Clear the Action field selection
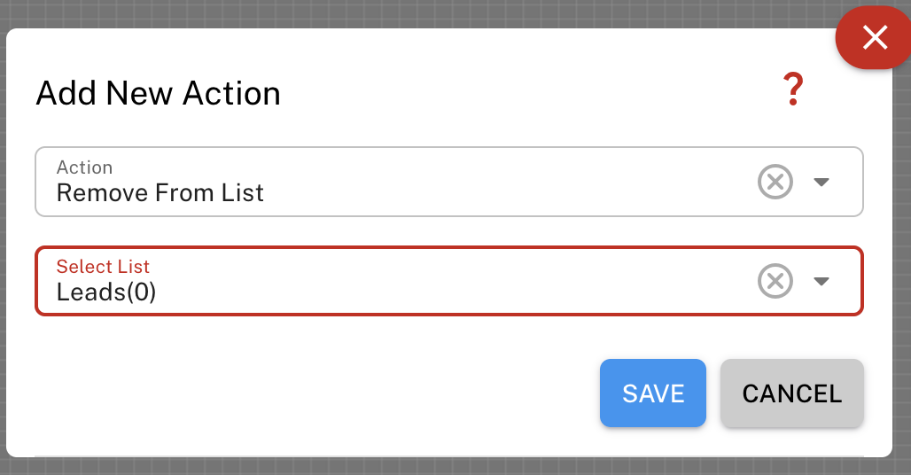This screenshot has height=475, width=911. click(775, 183)
